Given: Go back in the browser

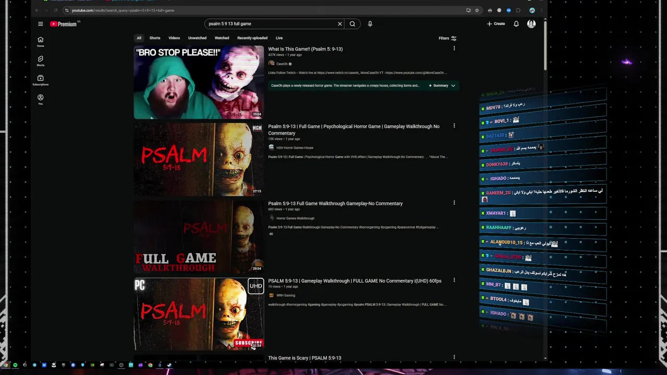Looking at the screenshot, I should click(x=36, y=10).
